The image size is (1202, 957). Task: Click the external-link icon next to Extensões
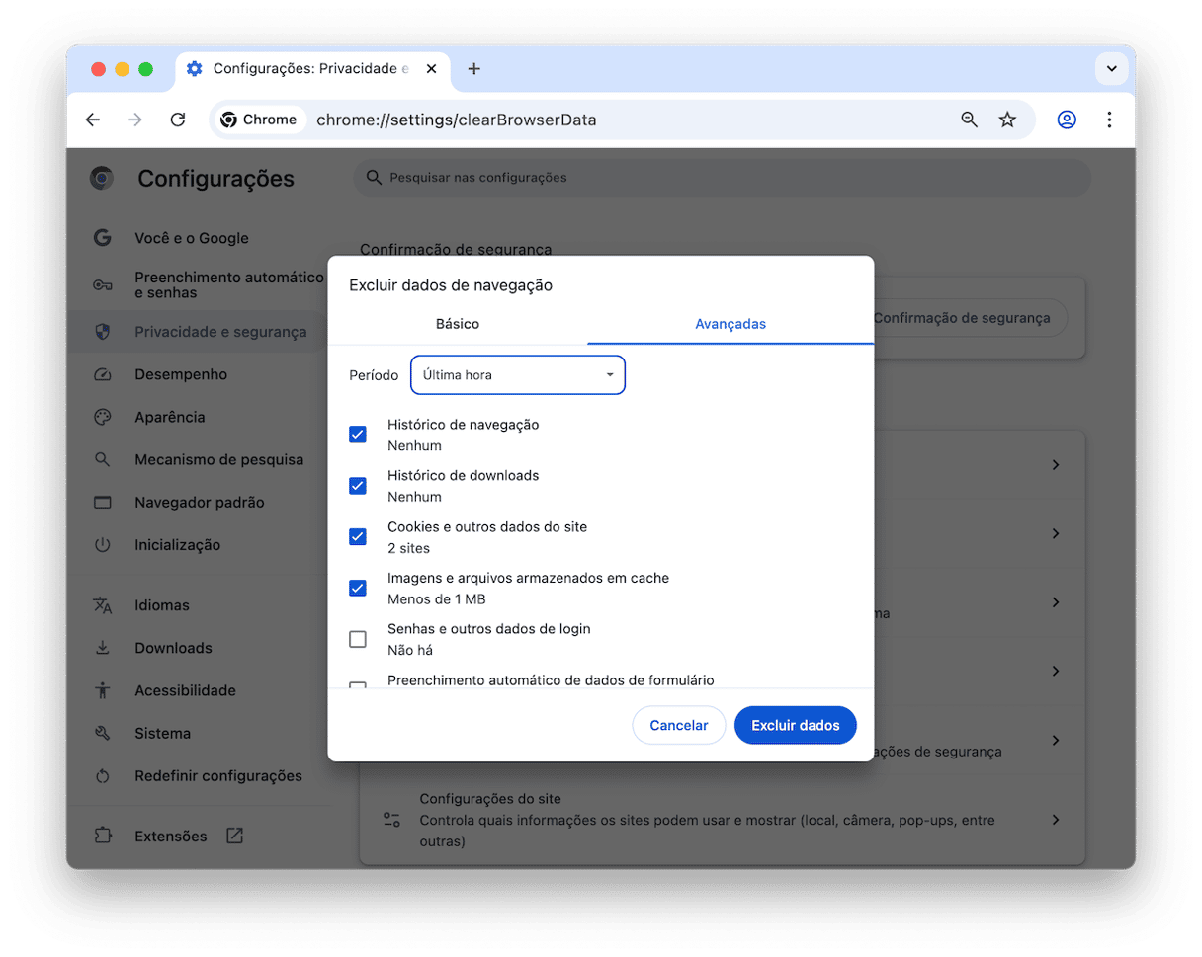(x=234, y=836)
